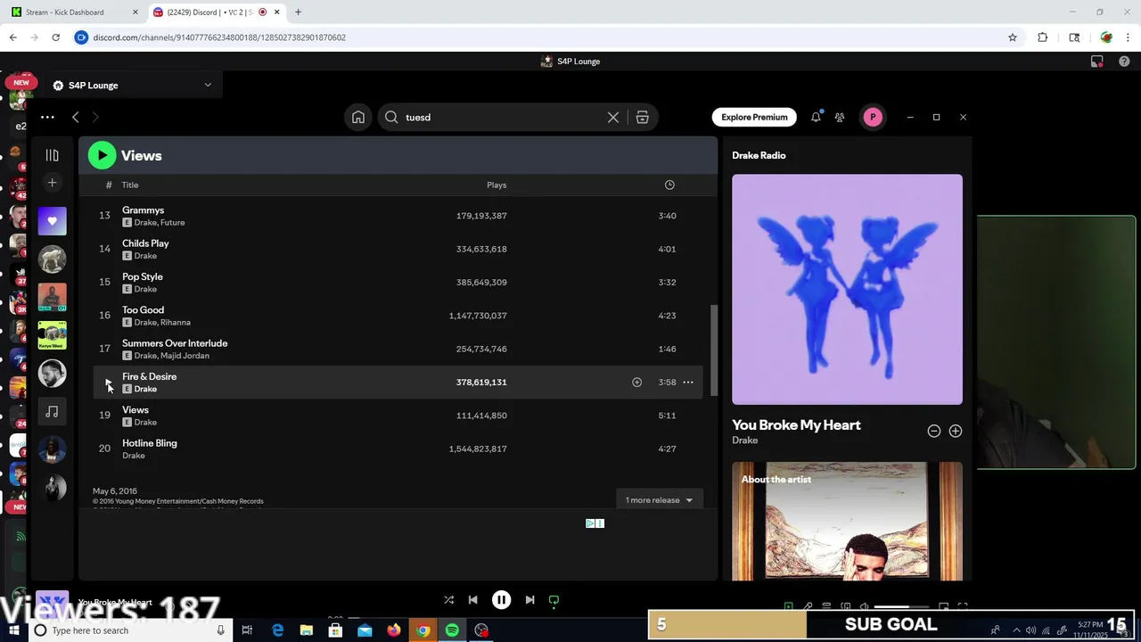This screenshot has height=642, width=1141.
Task: Create playlist with plus in sidebar
Action: (52, 183)
